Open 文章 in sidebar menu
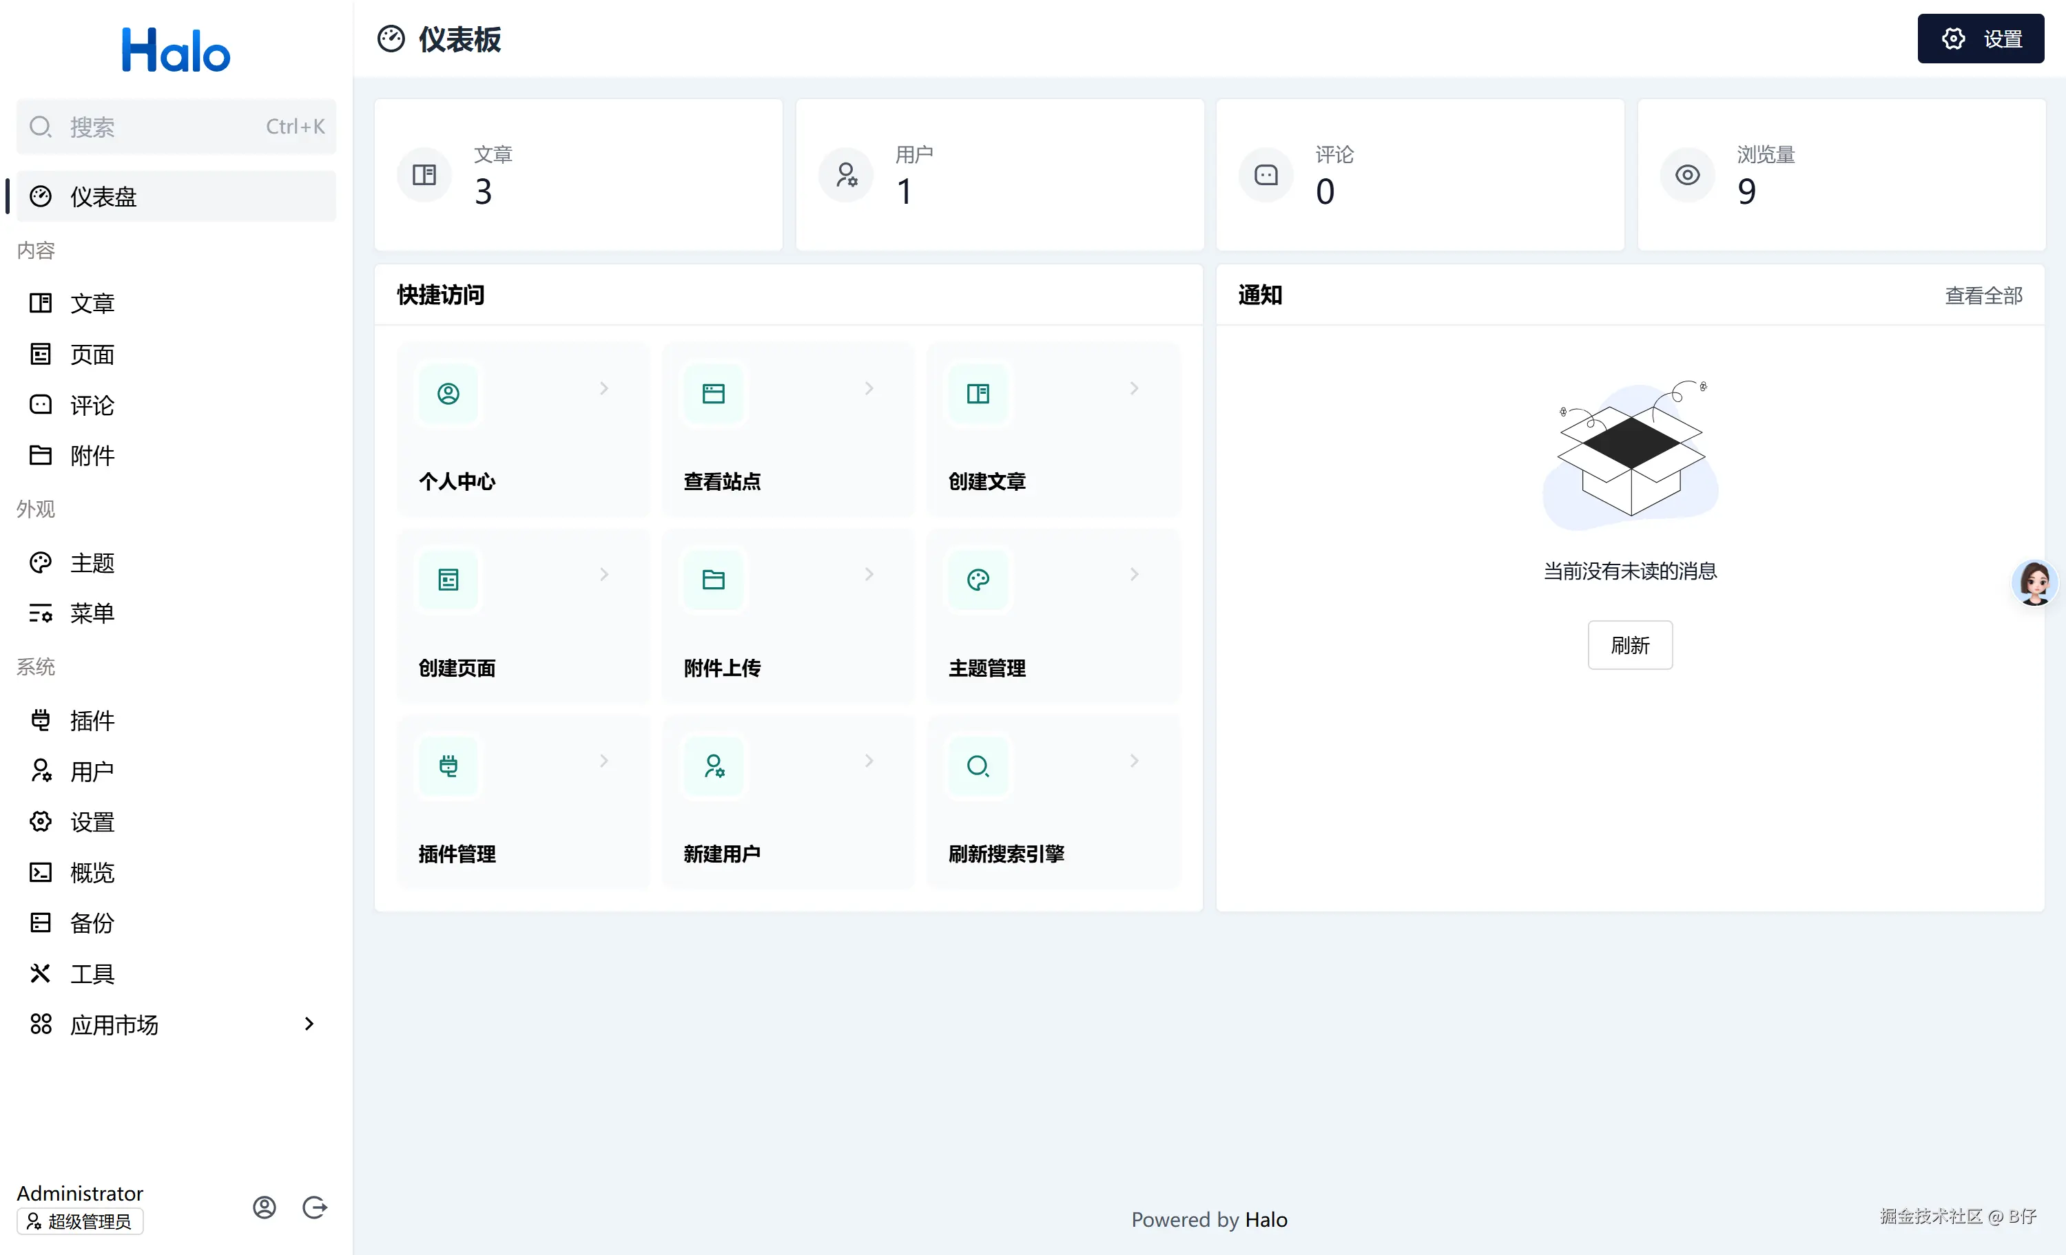This screenshot has width=2066, height=1255. 92,304
